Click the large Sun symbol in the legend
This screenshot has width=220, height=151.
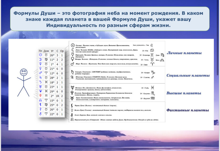click(73, 45)
